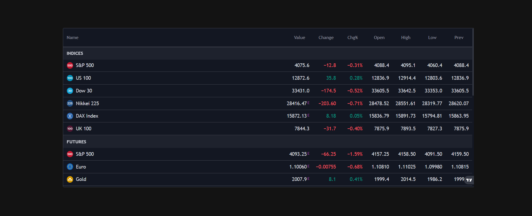This screenshot has width=532, height=216.
Task: Click the High column header
Action: tap(406, 38)
